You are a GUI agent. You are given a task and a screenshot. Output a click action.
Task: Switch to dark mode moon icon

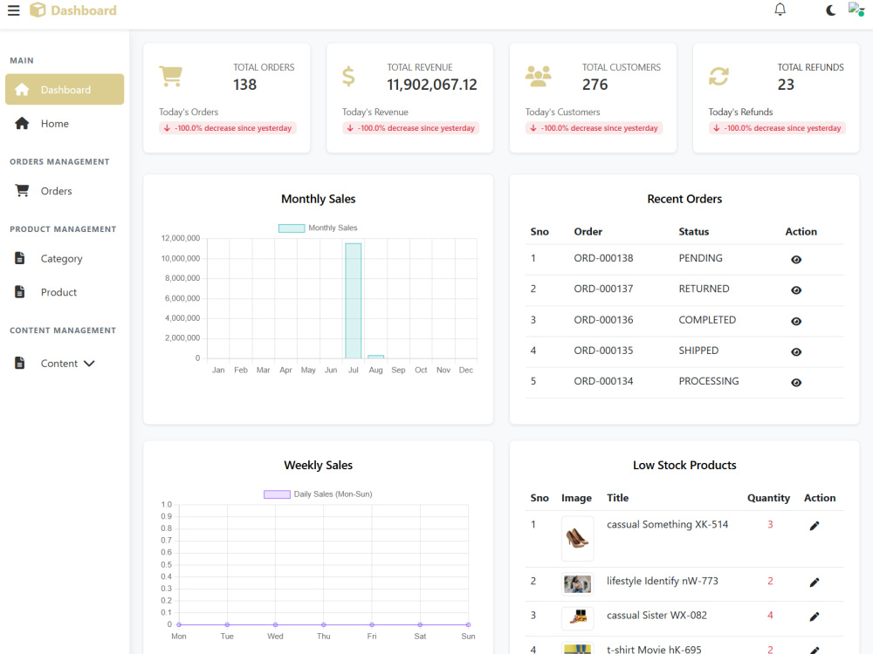[830, 10]
